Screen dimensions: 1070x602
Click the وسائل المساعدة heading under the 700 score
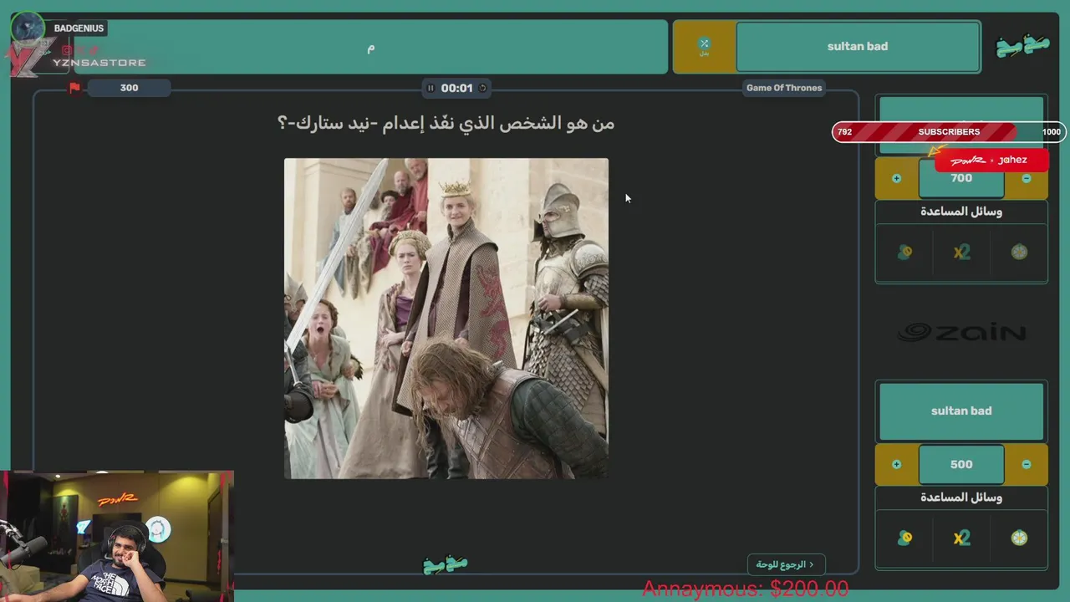[x=961, y=212]
